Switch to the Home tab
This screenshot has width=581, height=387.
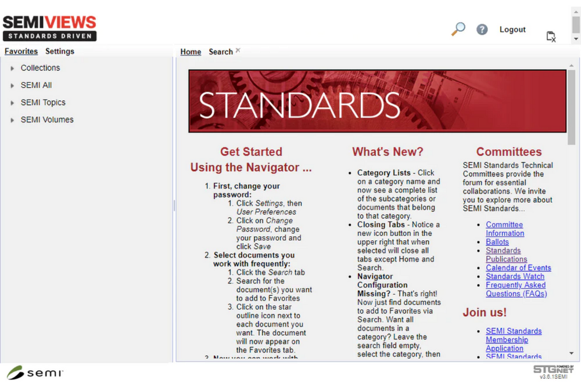[x=190, y=52]
